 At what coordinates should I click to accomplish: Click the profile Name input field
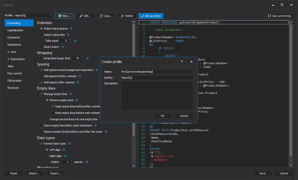point(157,72)
